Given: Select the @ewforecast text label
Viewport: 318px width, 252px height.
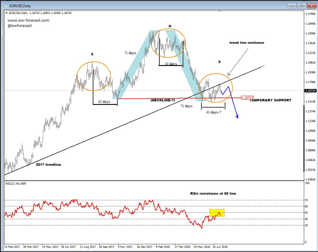Looking at the screenshot, I should [x=20, y=26].
